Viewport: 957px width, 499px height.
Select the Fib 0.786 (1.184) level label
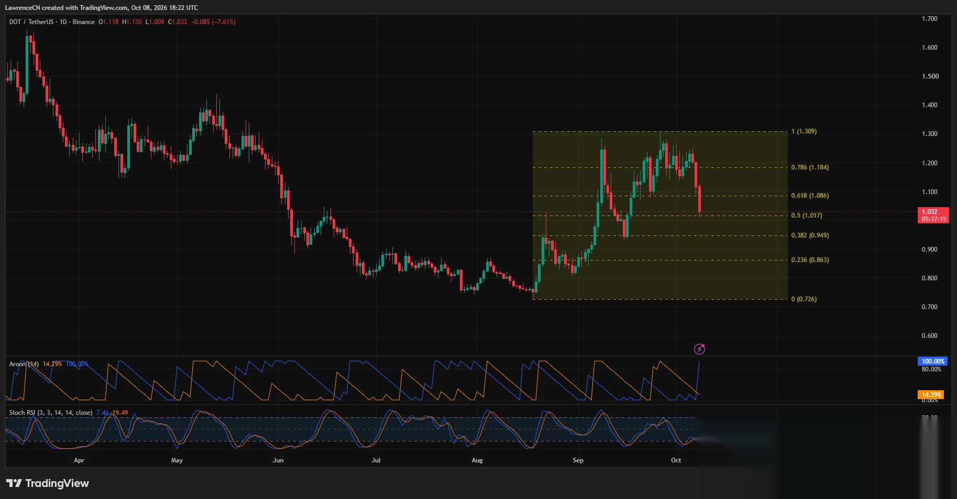point(810,167)
